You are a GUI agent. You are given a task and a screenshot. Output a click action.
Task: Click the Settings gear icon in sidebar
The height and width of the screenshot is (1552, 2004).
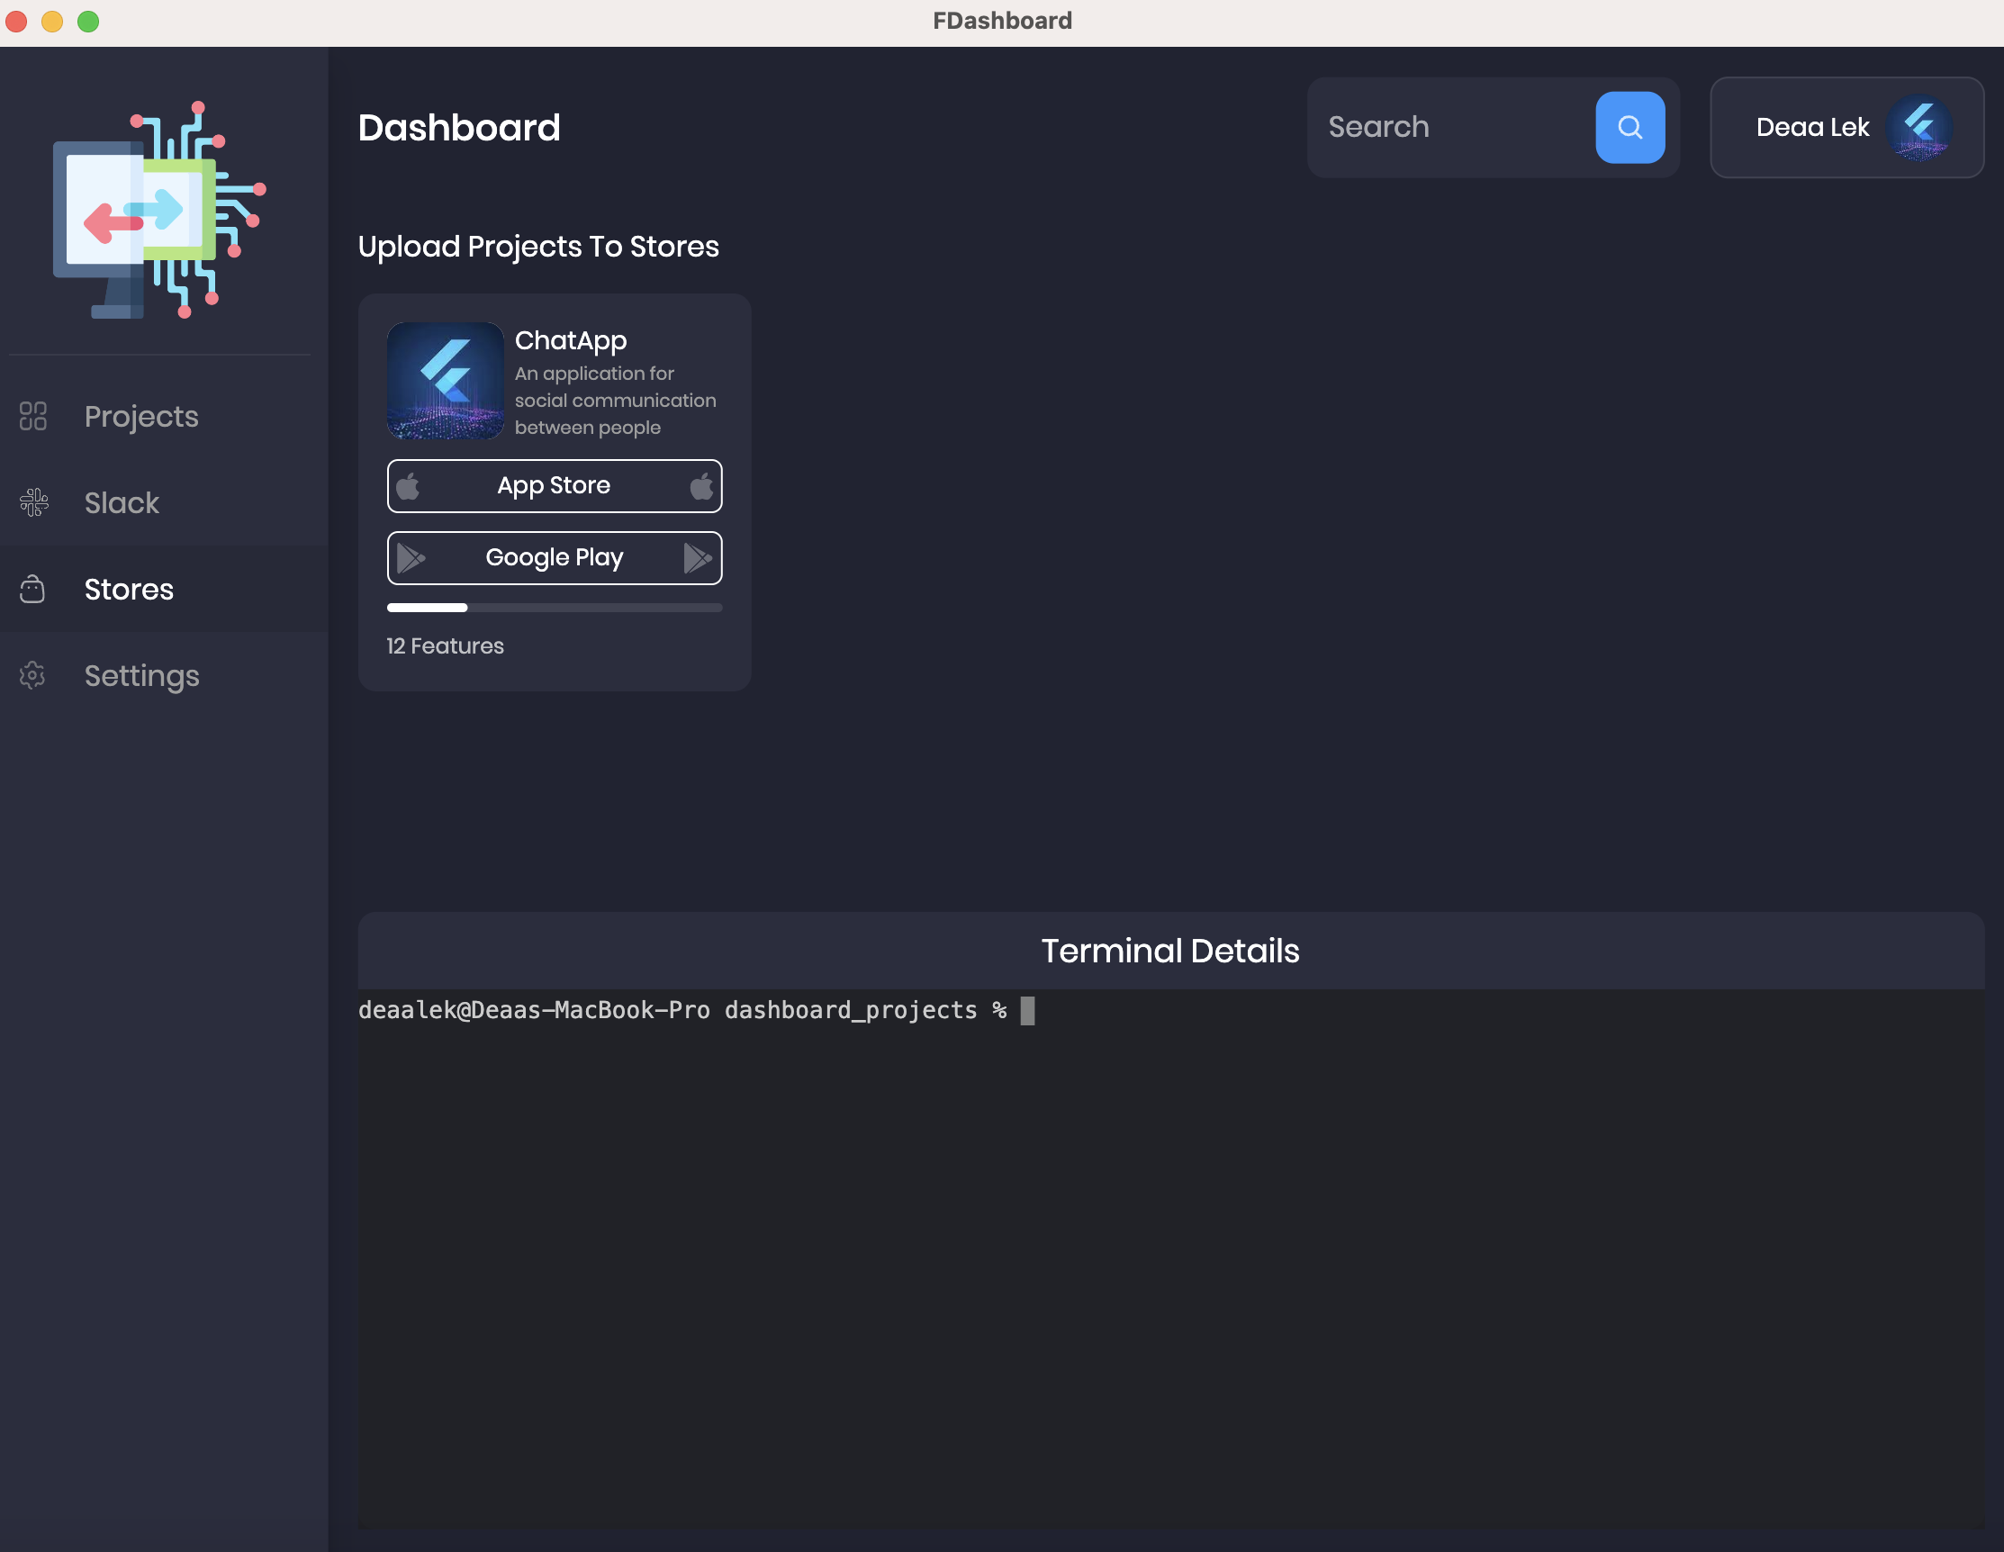[x=32, y=675]
